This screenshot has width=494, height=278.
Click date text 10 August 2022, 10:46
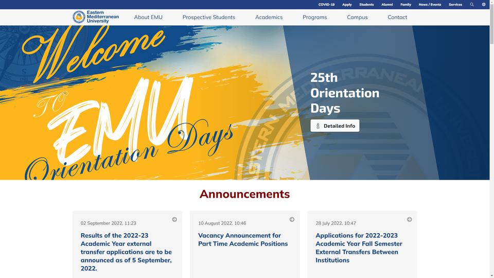click(x=222, y=223)
